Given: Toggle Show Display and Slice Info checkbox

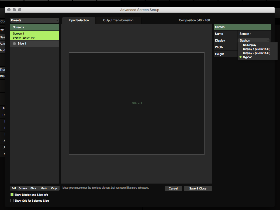Looking at the screenshot, I should click(12, 195).
